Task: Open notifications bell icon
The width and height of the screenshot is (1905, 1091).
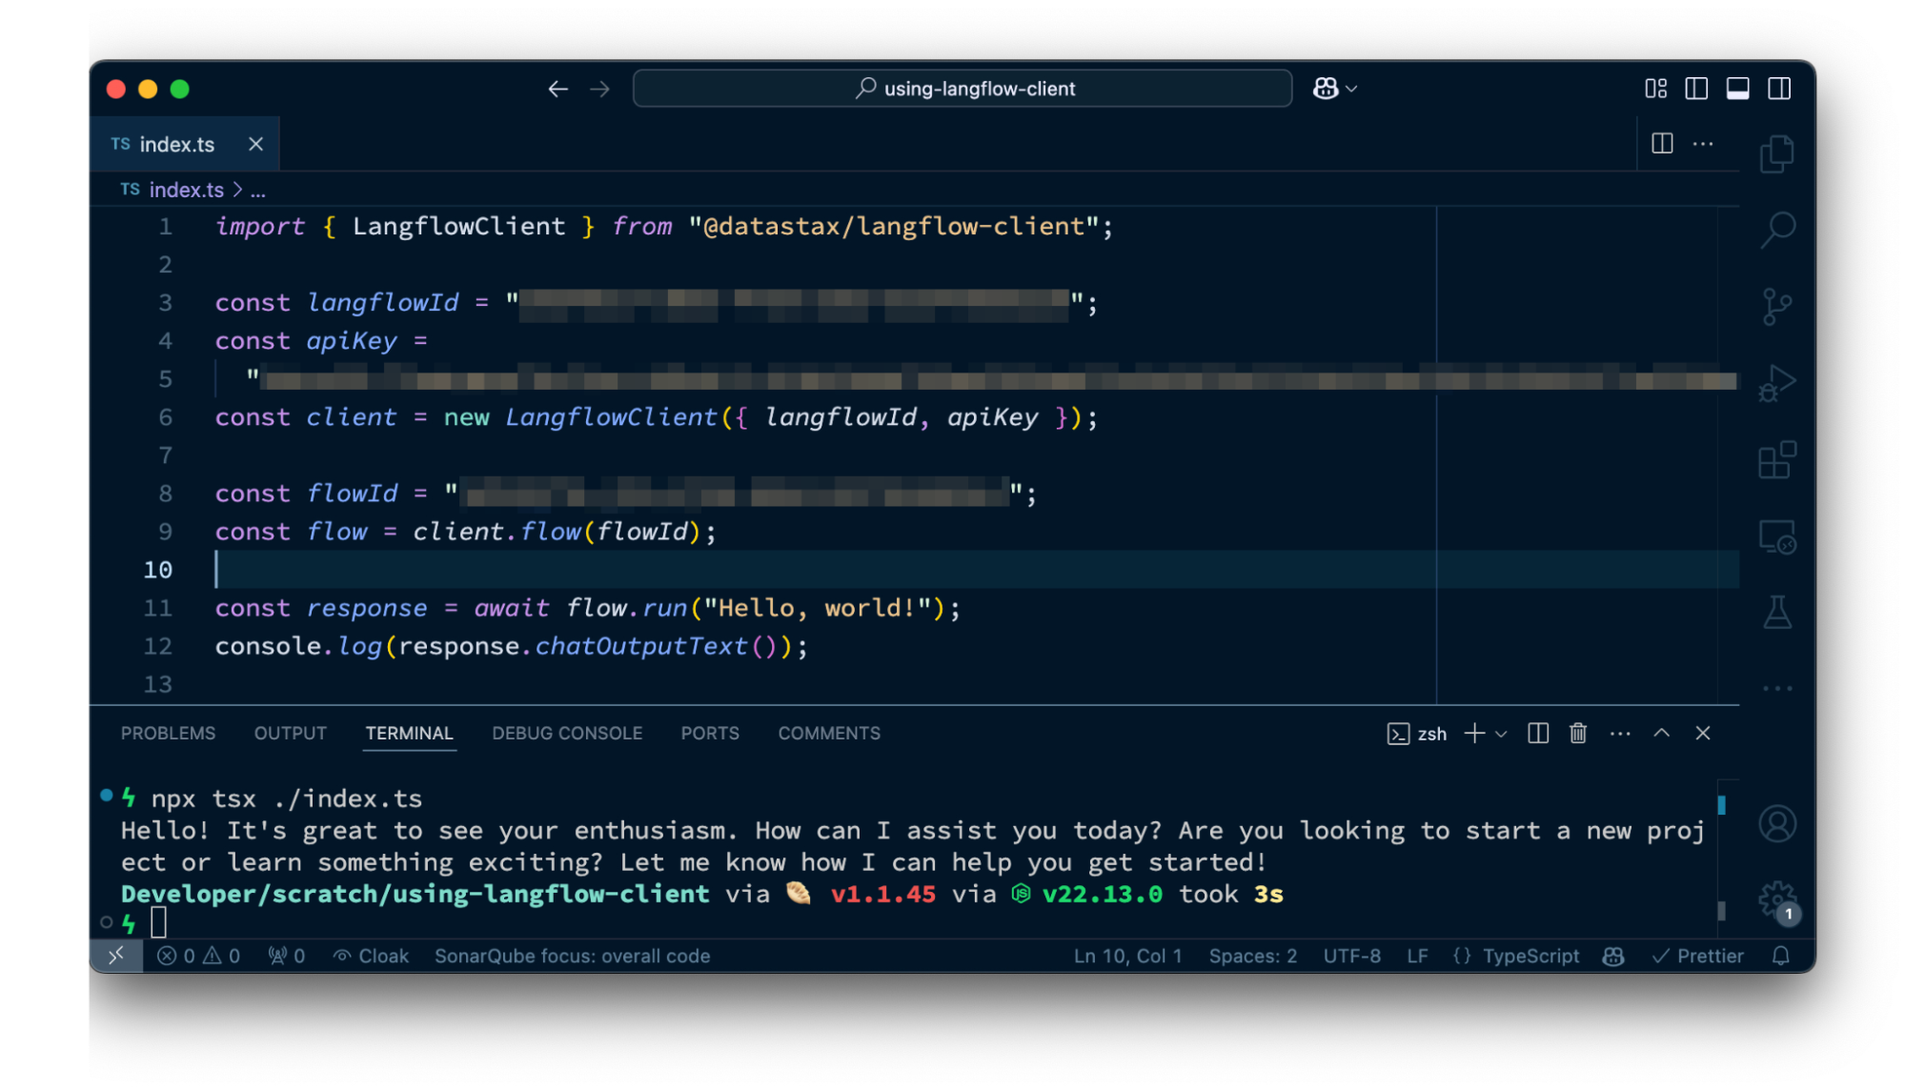Action: 1780,956
